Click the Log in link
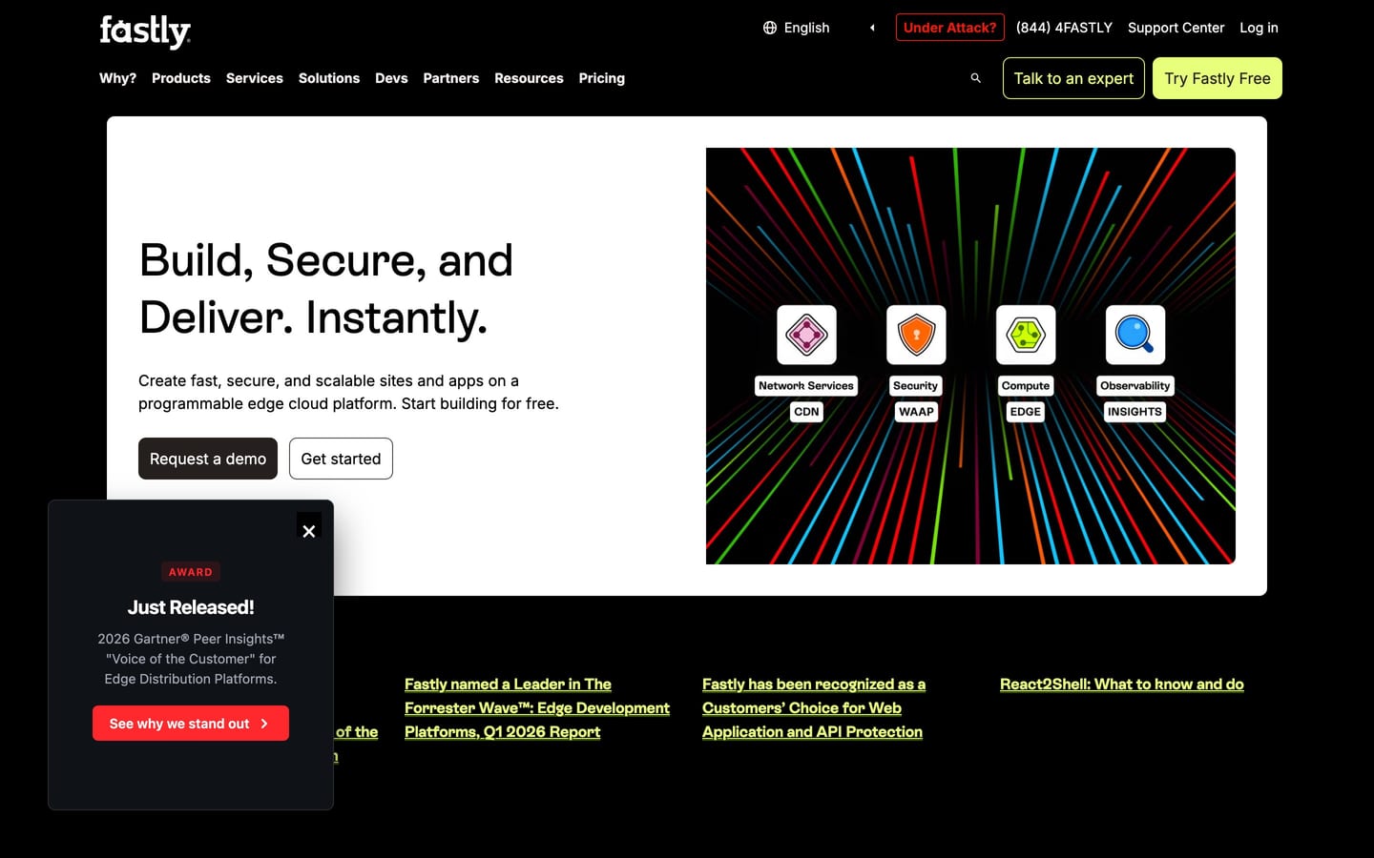The height and width of the screenshot is (858, 1374). (x=1259, y=28)
